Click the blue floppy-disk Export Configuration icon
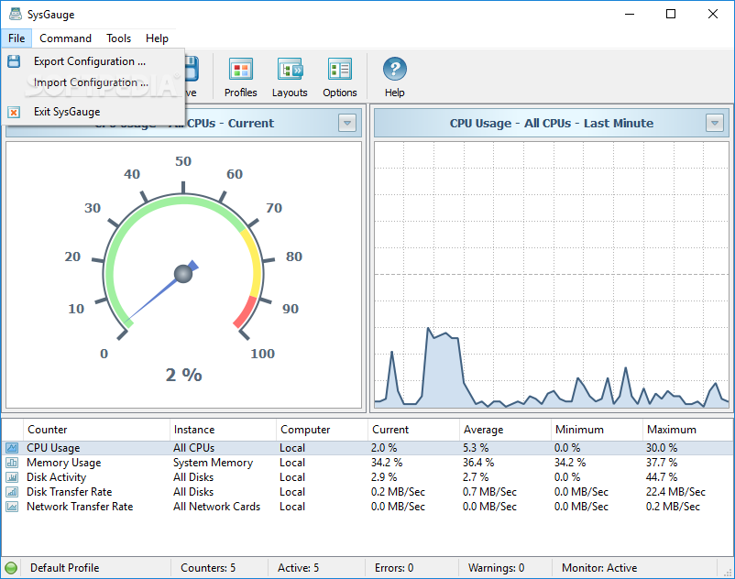This screenshot has height=579, width=735. [14, 61]
